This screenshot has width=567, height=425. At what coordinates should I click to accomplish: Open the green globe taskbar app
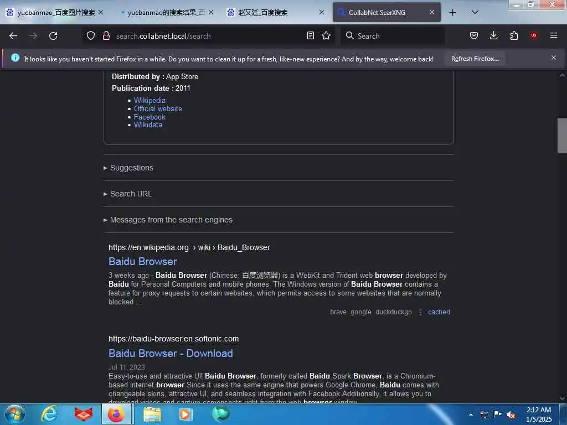220,413
